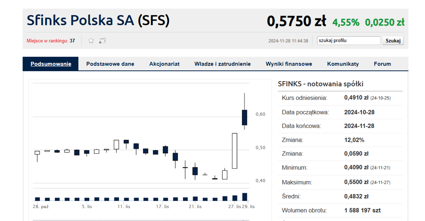Click the 4,55% price change indicator
The height and width of the screenshot is (221, 425).
346,22
